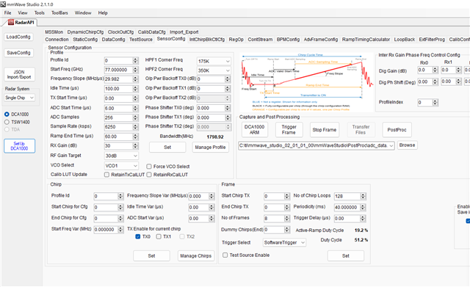Open the Trigger Select dropdown
The image size is (470, 287).
284,242
